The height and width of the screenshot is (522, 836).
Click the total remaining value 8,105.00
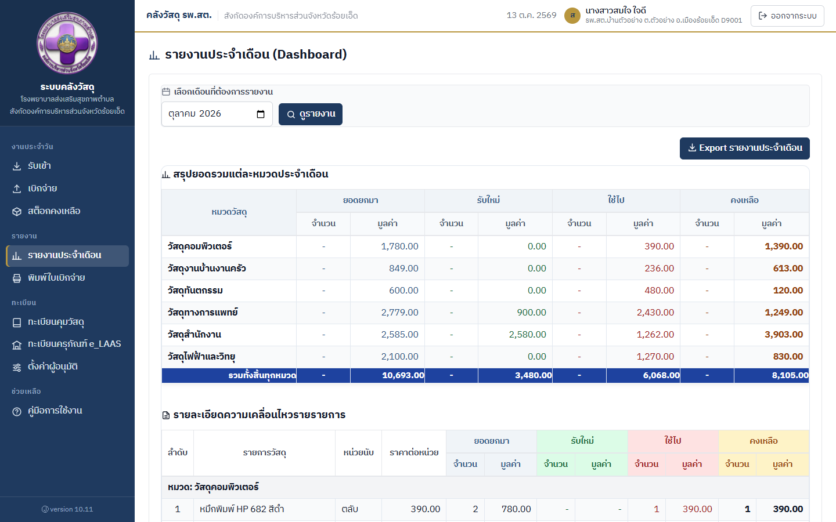(790, 376)
